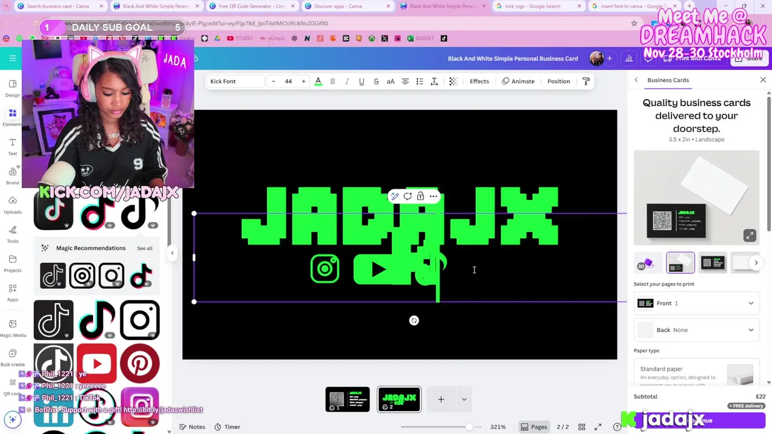Collapse the side panel with arrow handle

click(x=172, y=253)
